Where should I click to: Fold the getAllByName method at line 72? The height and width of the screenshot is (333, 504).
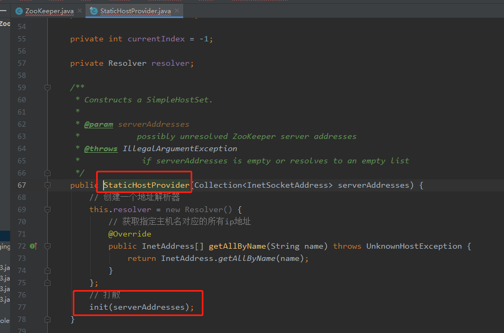coord(48,246)
